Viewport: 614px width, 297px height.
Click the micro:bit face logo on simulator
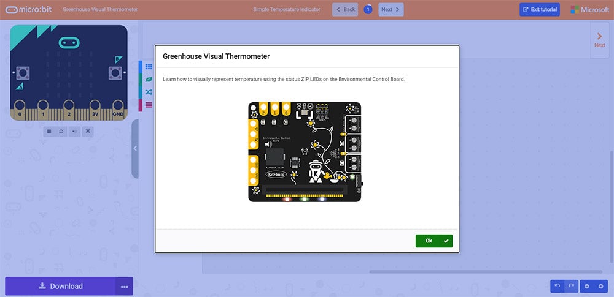pos(69,43)
